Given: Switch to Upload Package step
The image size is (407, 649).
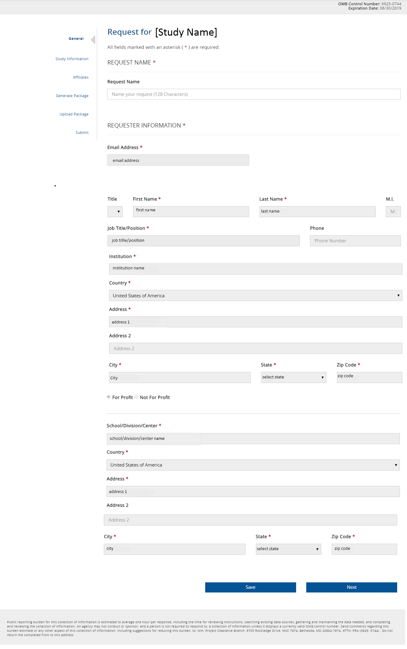Looking at the screenshot, I should point(74,114).
